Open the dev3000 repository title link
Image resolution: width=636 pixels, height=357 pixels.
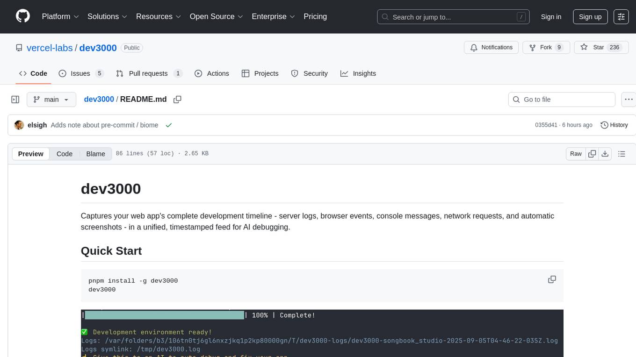pos(98,48)
